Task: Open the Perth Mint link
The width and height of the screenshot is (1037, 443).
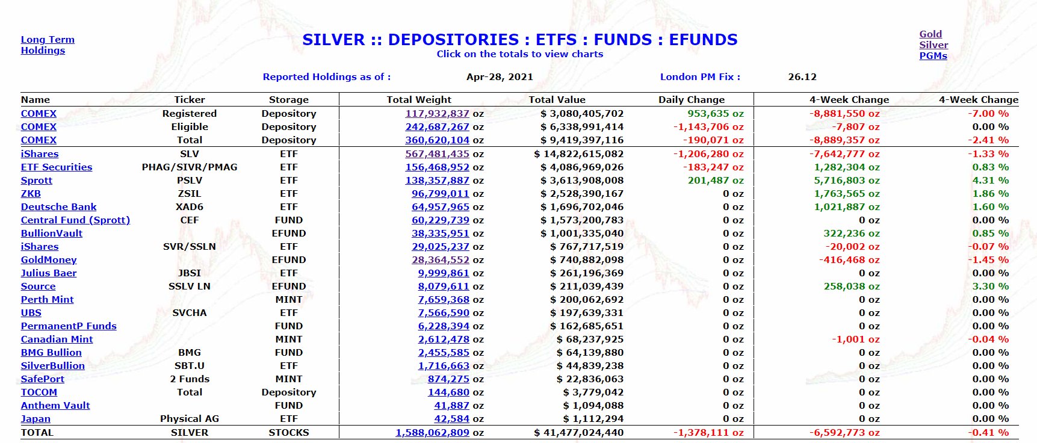Action: point(47,300)
